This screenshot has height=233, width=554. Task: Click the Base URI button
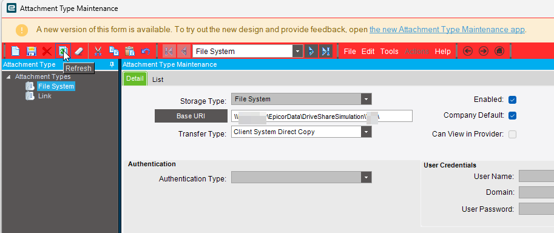coord(191,116)
